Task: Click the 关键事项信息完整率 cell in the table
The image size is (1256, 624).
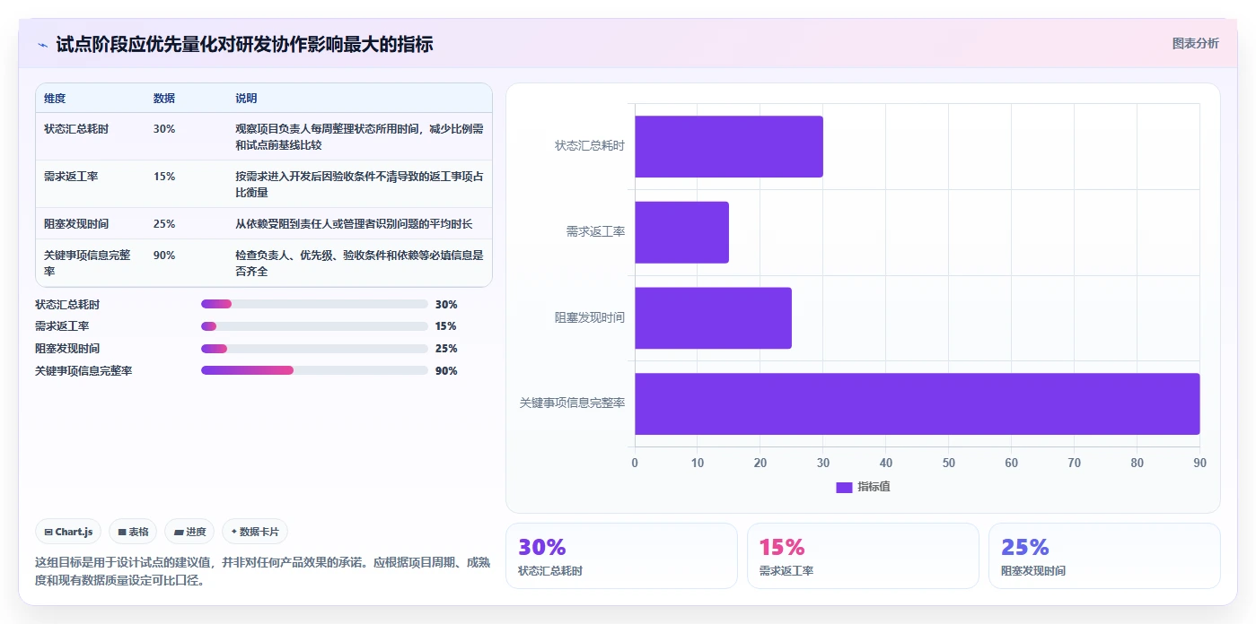Action: pos(87,263)
